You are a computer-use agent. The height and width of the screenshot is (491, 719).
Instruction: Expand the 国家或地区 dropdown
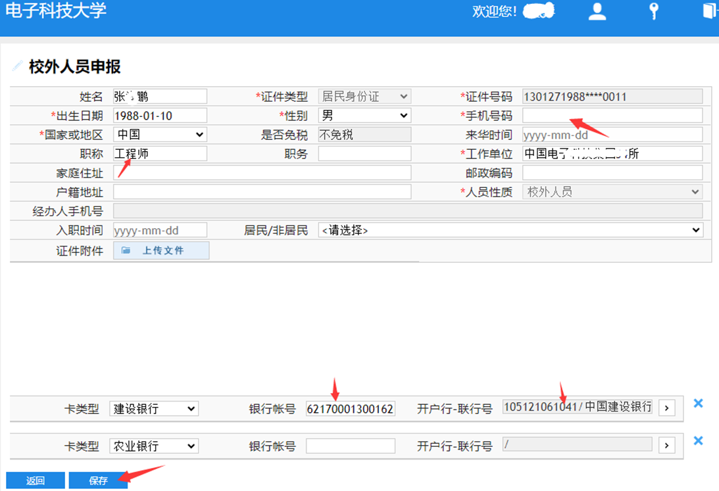pyautogui.click(x=160, y=135)
